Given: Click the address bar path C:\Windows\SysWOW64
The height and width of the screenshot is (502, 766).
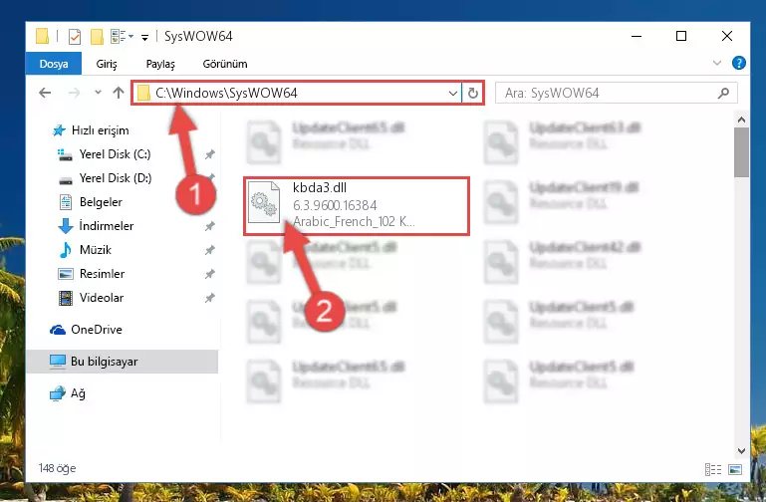Looking at the screenshot, I should [226, 93].
